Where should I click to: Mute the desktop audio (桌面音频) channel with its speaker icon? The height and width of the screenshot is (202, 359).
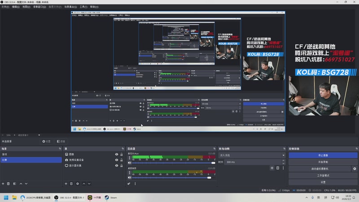point(130,177)
